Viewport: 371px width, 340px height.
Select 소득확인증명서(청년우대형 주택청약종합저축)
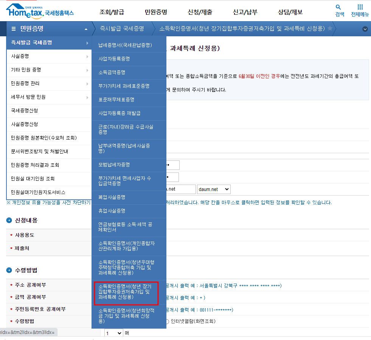129,268
